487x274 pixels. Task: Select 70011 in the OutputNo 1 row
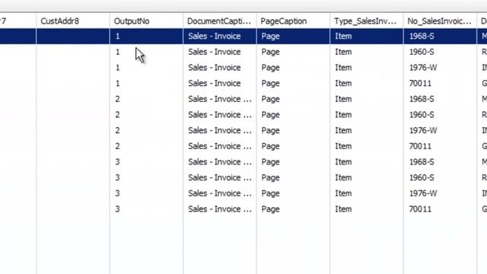pos(440,83)
